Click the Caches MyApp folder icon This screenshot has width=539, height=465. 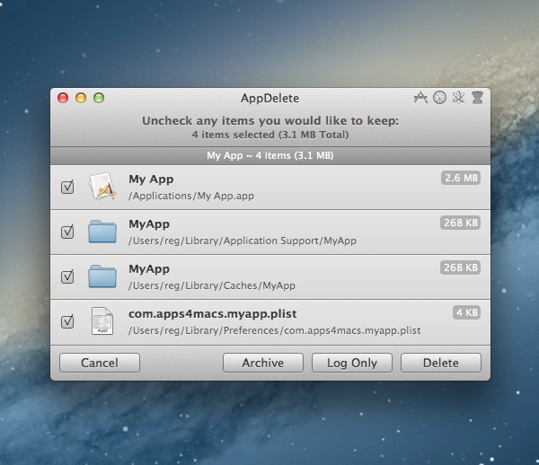(103, 276)
